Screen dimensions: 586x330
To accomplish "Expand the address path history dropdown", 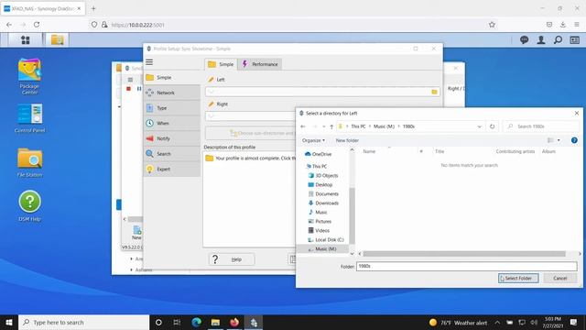I will point(479,126).
